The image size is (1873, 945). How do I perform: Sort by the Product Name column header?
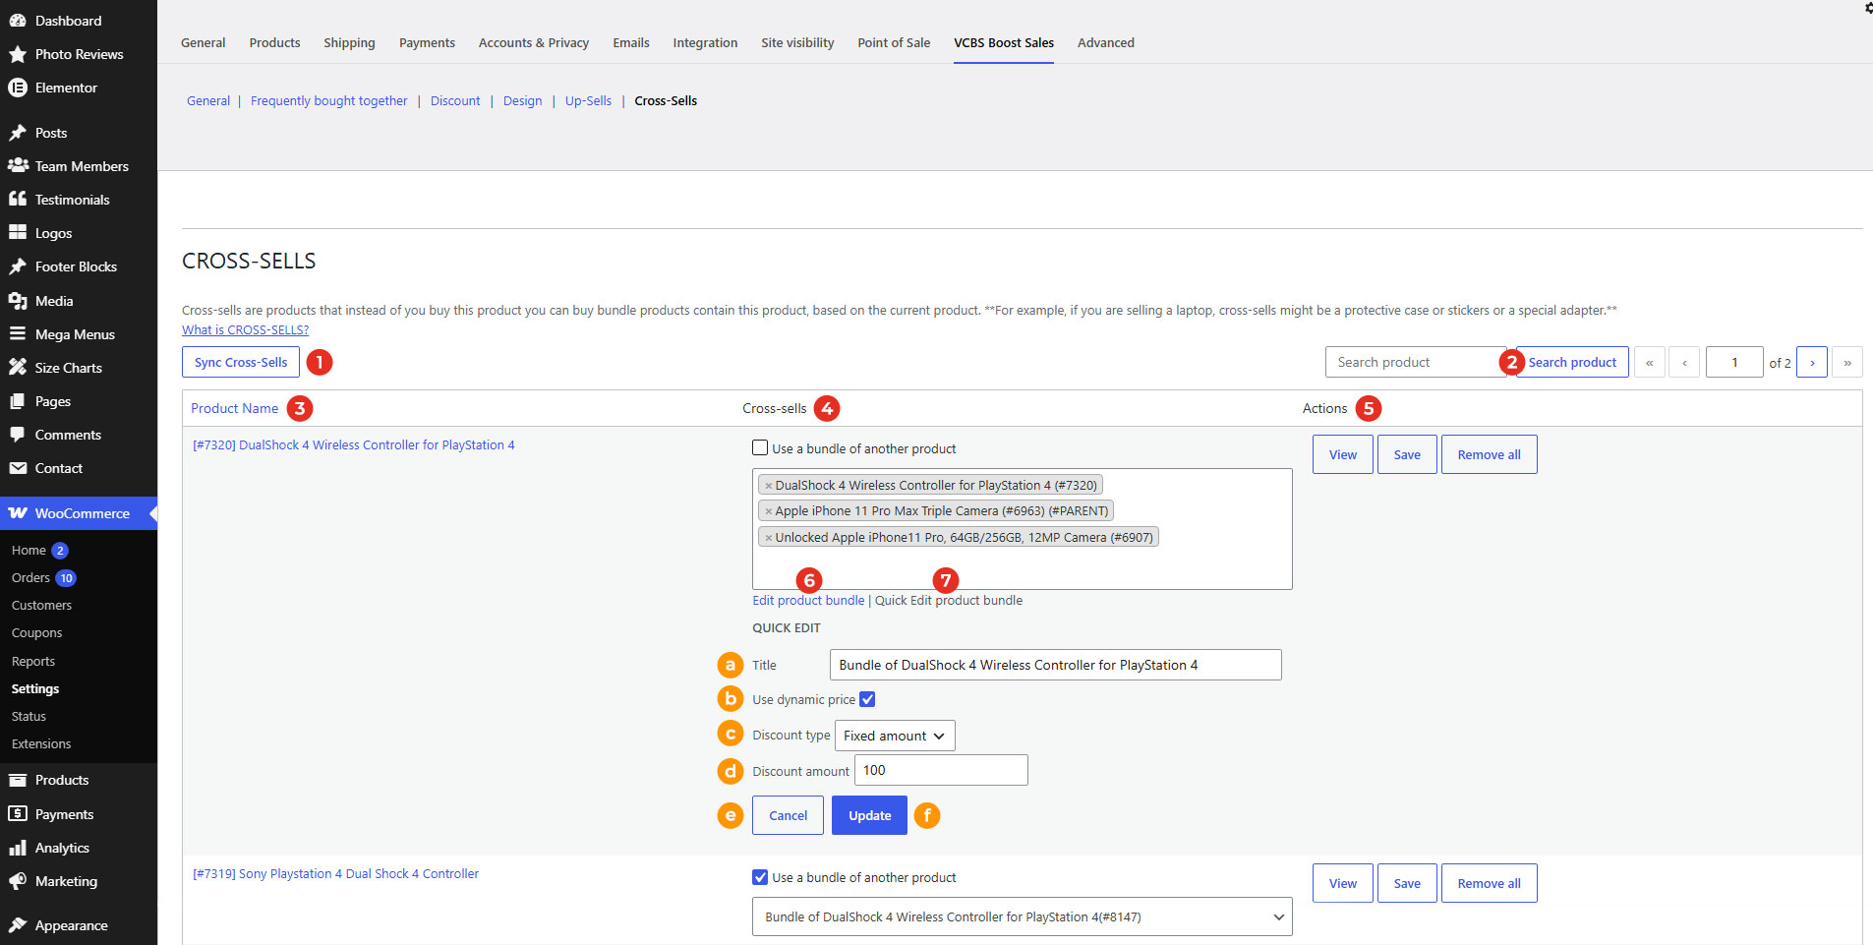coord(234,408)
